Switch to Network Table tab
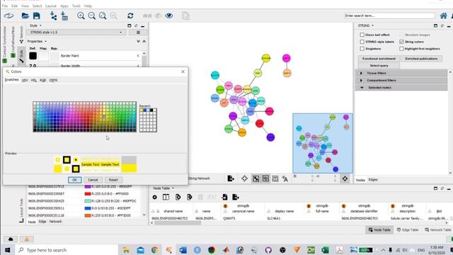 438,229
